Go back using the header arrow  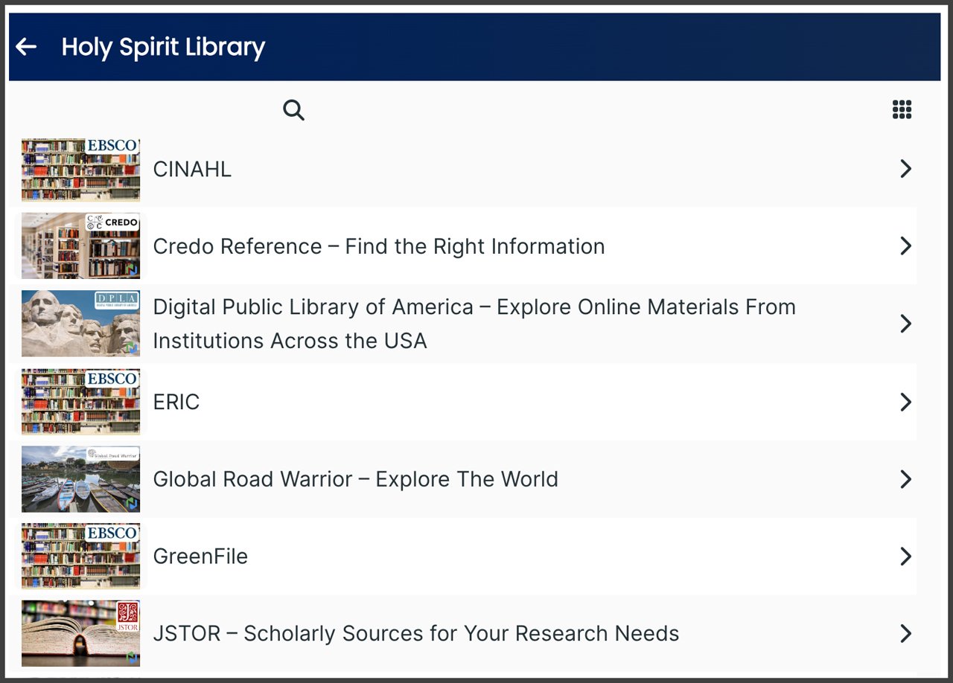(x=26, y=47)
